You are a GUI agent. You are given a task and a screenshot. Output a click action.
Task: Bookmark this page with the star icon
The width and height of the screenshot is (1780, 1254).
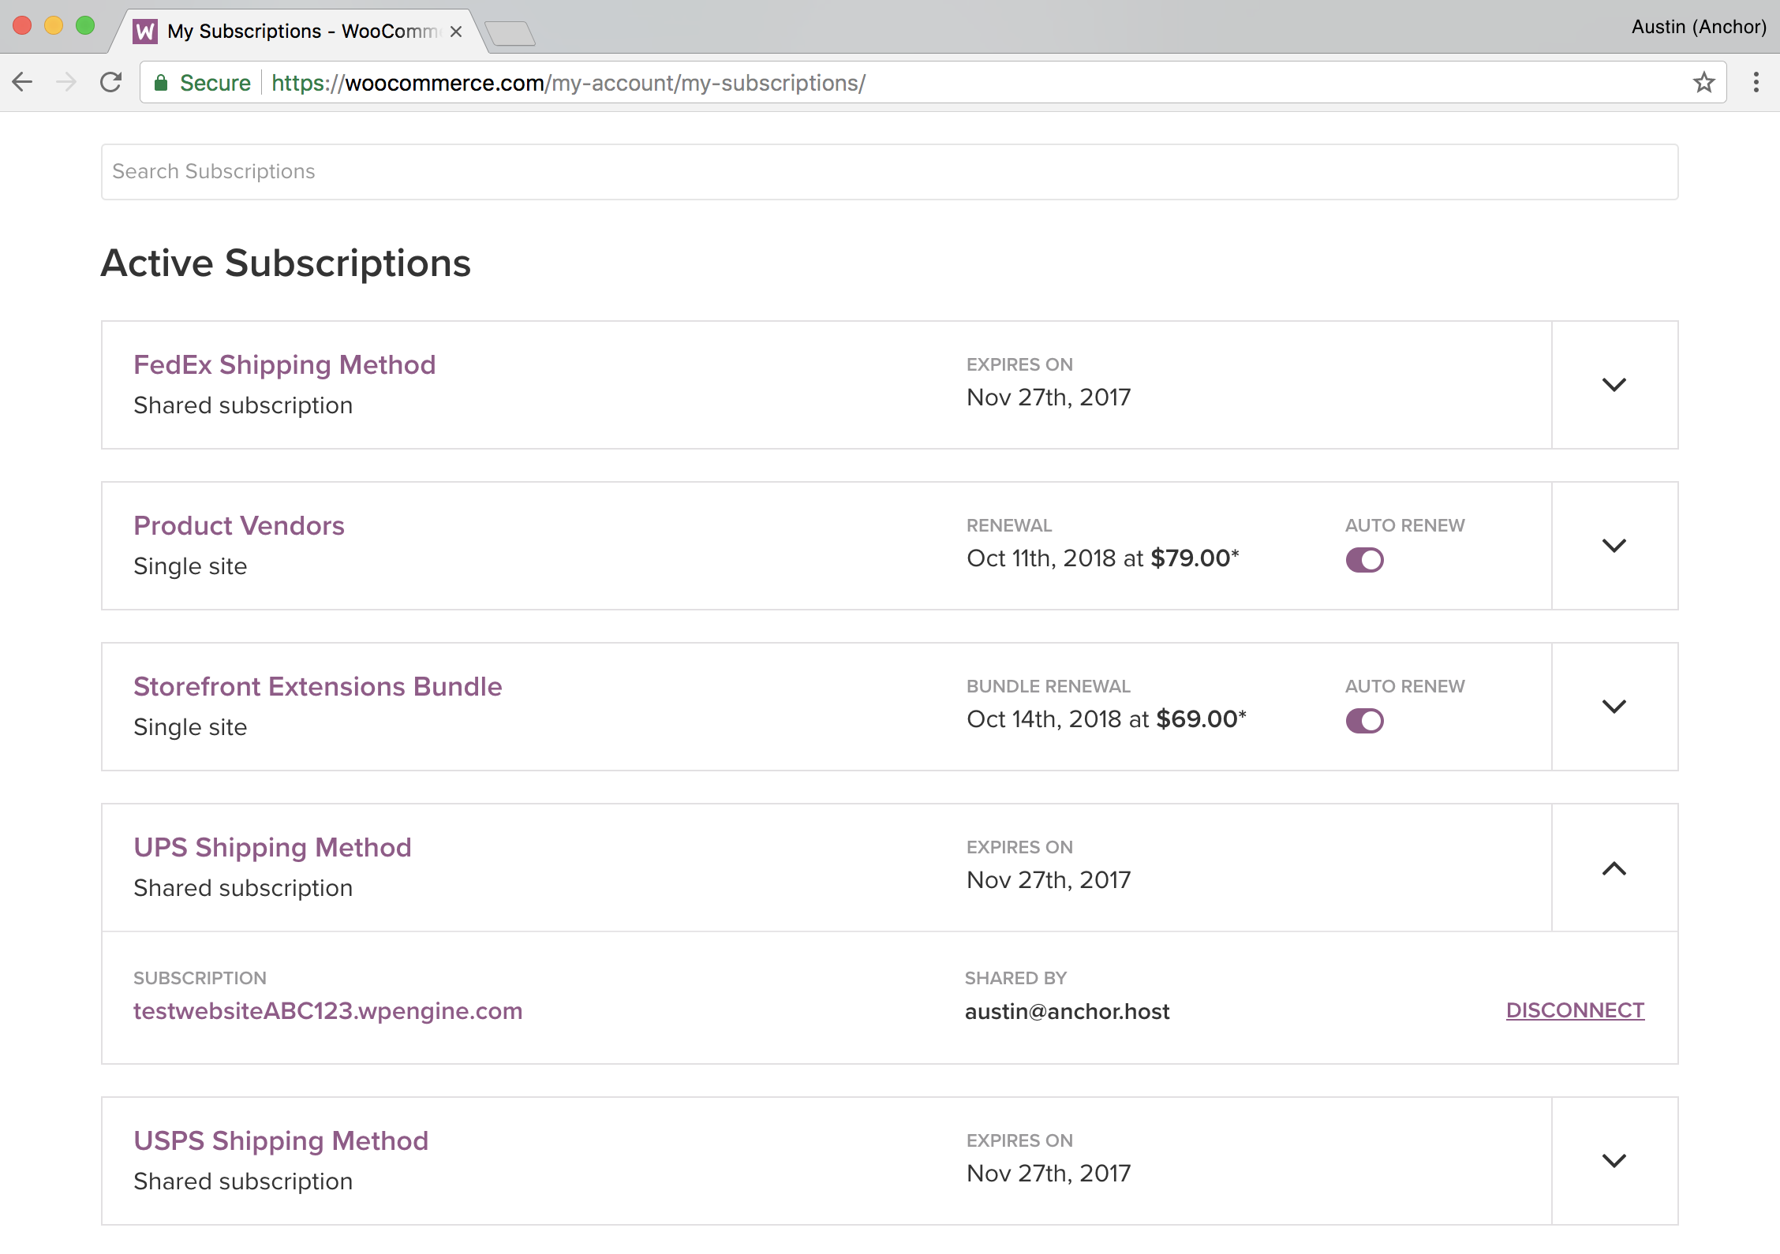(x=1703, y=82)
